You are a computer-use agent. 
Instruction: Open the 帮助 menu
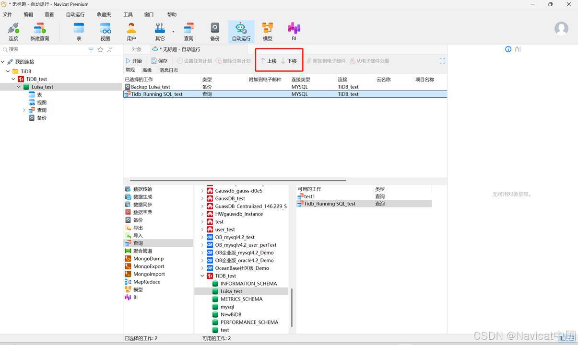pos(172,14)
